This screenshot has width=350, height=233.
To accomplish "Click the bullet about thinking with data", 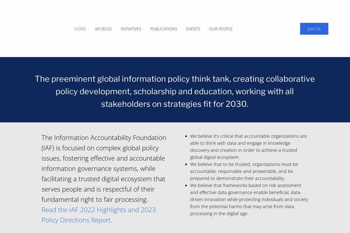I will (x=249, y=146).
